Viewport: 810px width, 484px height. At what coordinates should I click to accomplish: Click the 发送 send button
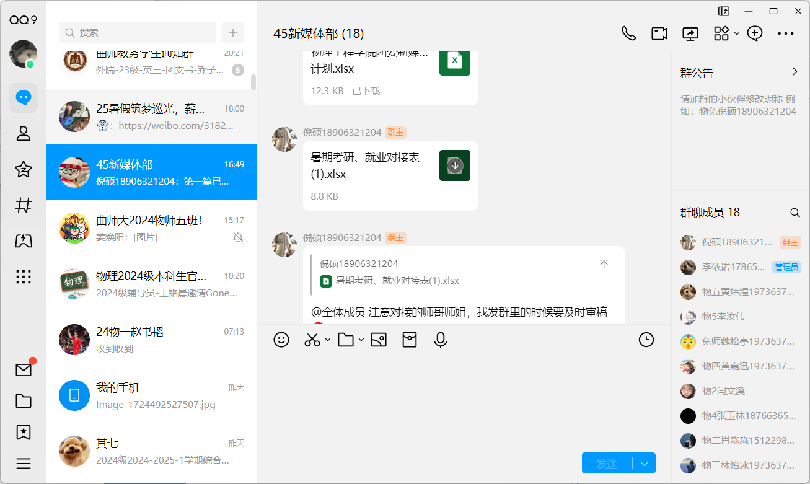(x=607, y=464)
